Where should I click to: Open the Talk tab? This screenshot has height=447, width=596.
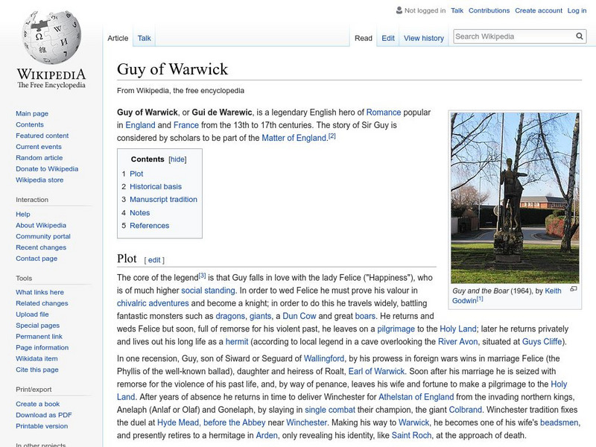pyautogui.click(x=144, y=38)
